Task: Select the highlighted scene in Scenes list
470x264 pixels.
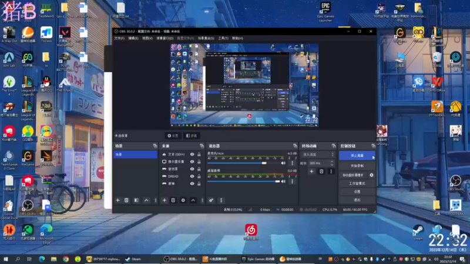Action: 135,154
